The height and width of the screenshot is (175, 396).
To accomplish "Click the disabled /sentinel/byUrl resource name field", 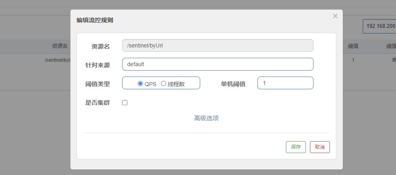I will (x=217, y=45).
